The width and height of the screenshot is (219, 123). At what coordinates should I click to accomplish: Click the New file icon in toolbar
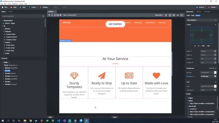point(3,7)
